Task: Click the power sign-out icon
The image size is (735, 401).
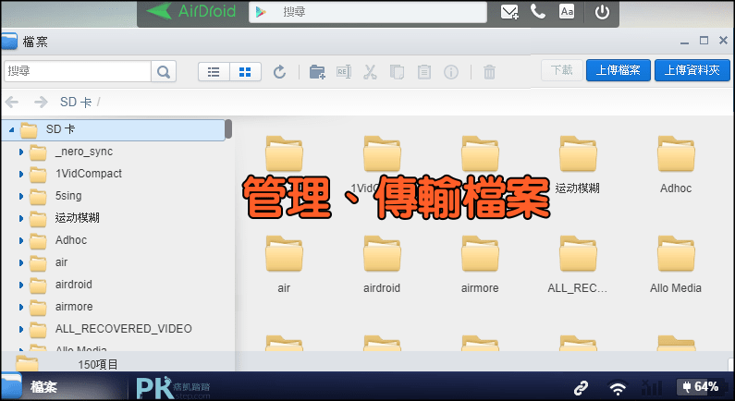Action: [603, 12]
